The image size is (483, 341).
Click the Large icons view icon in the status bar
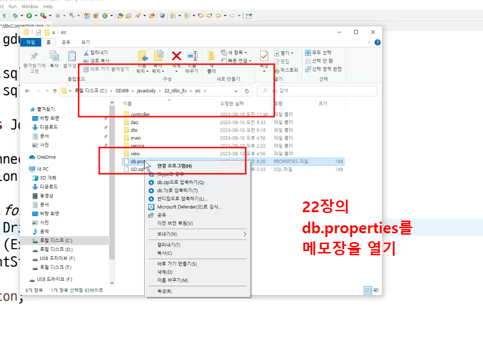pyautogui.click(x=376, y=290)
